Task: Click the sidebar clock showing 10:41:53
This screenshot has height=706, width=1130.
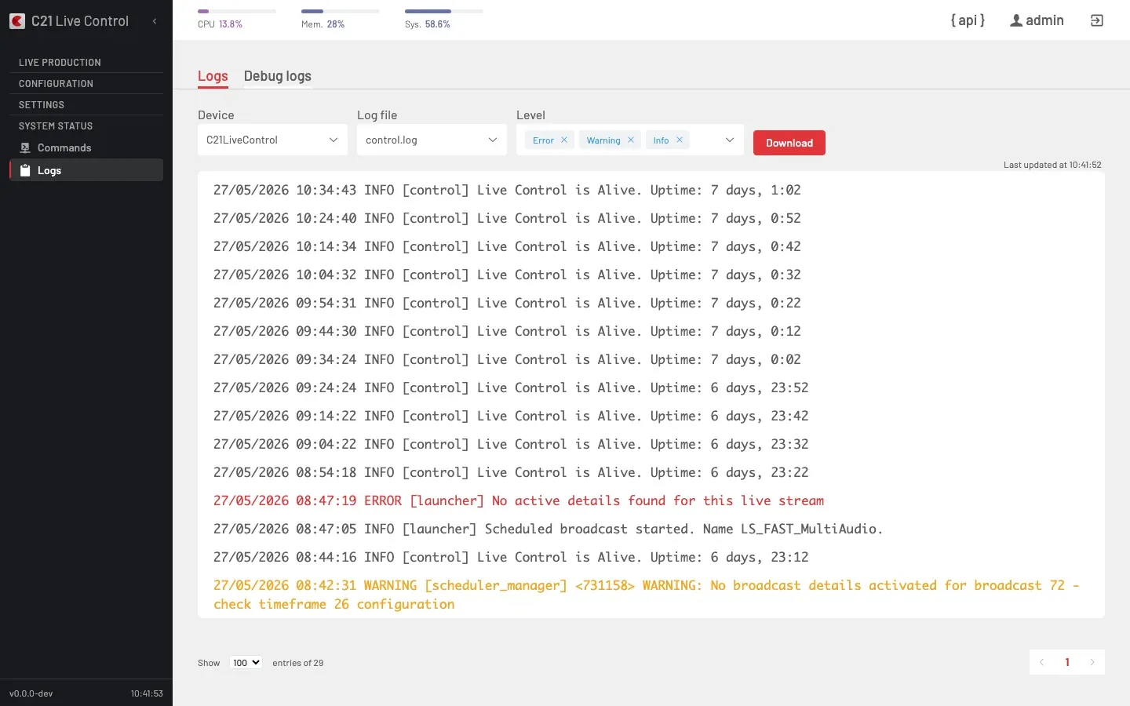Action: click(x=147, y=693)
